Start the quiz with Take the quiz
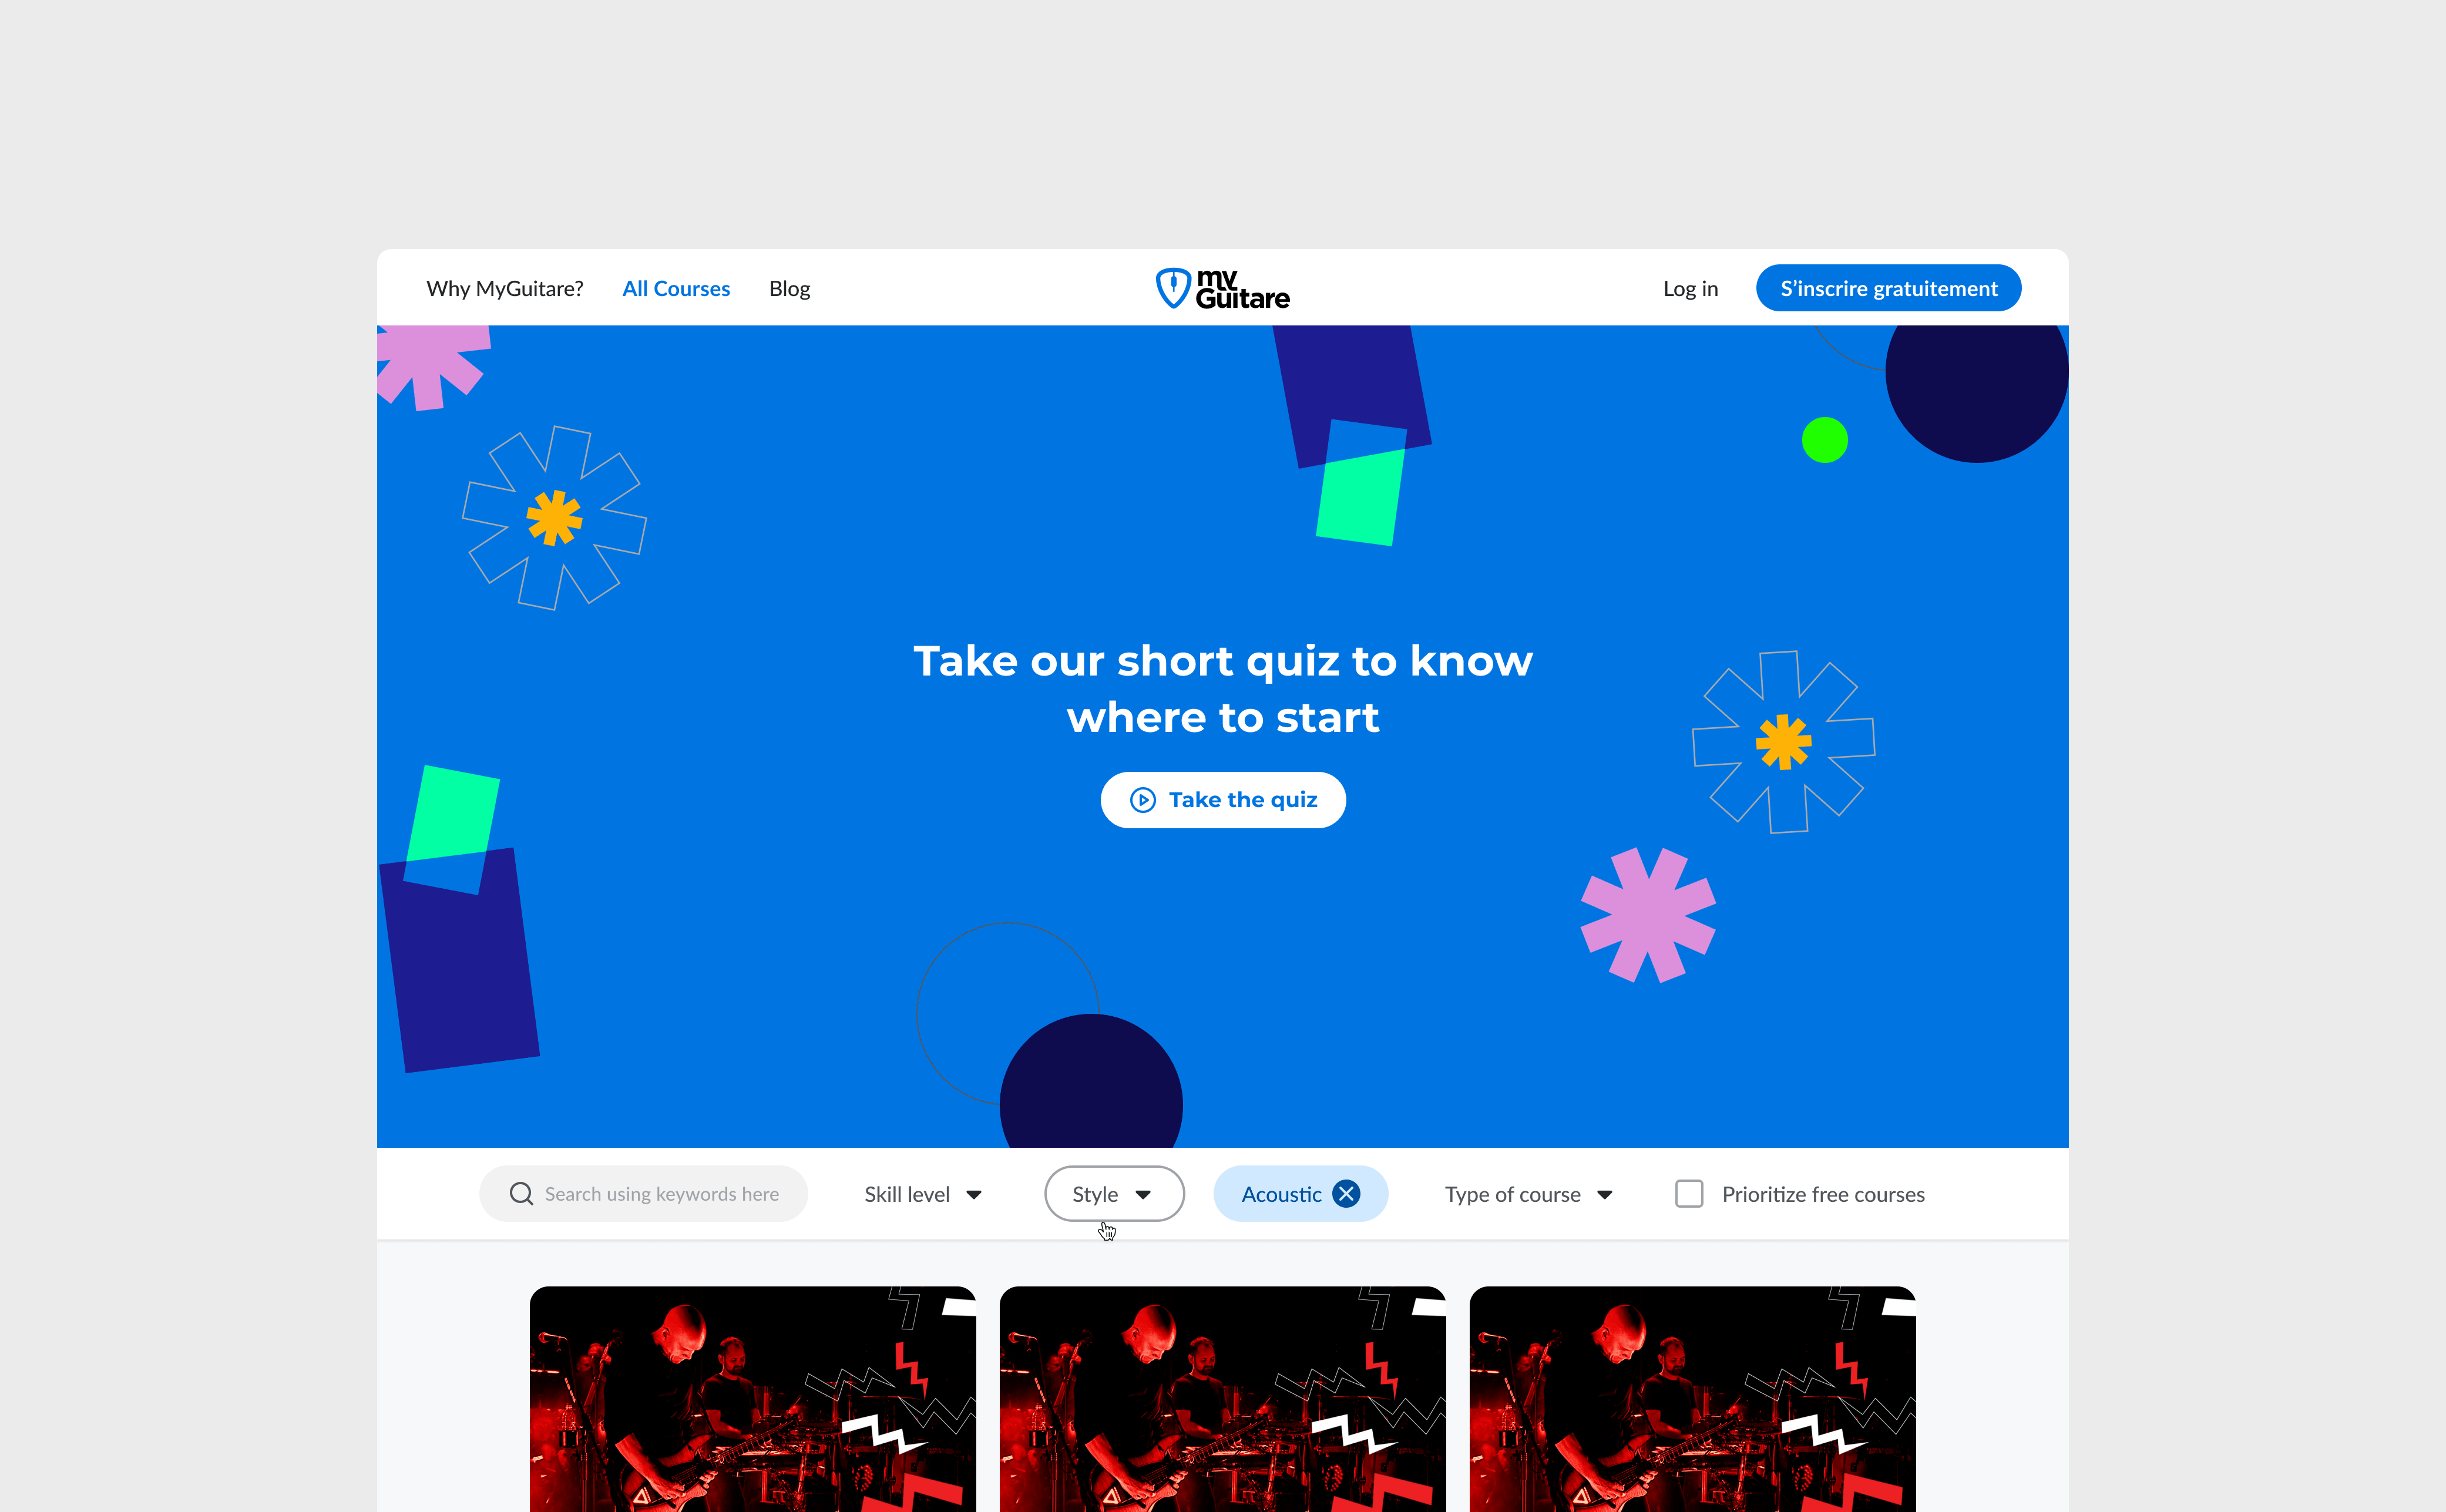Screen dimensions: 2446x1512 click(x=1223, y=800)
